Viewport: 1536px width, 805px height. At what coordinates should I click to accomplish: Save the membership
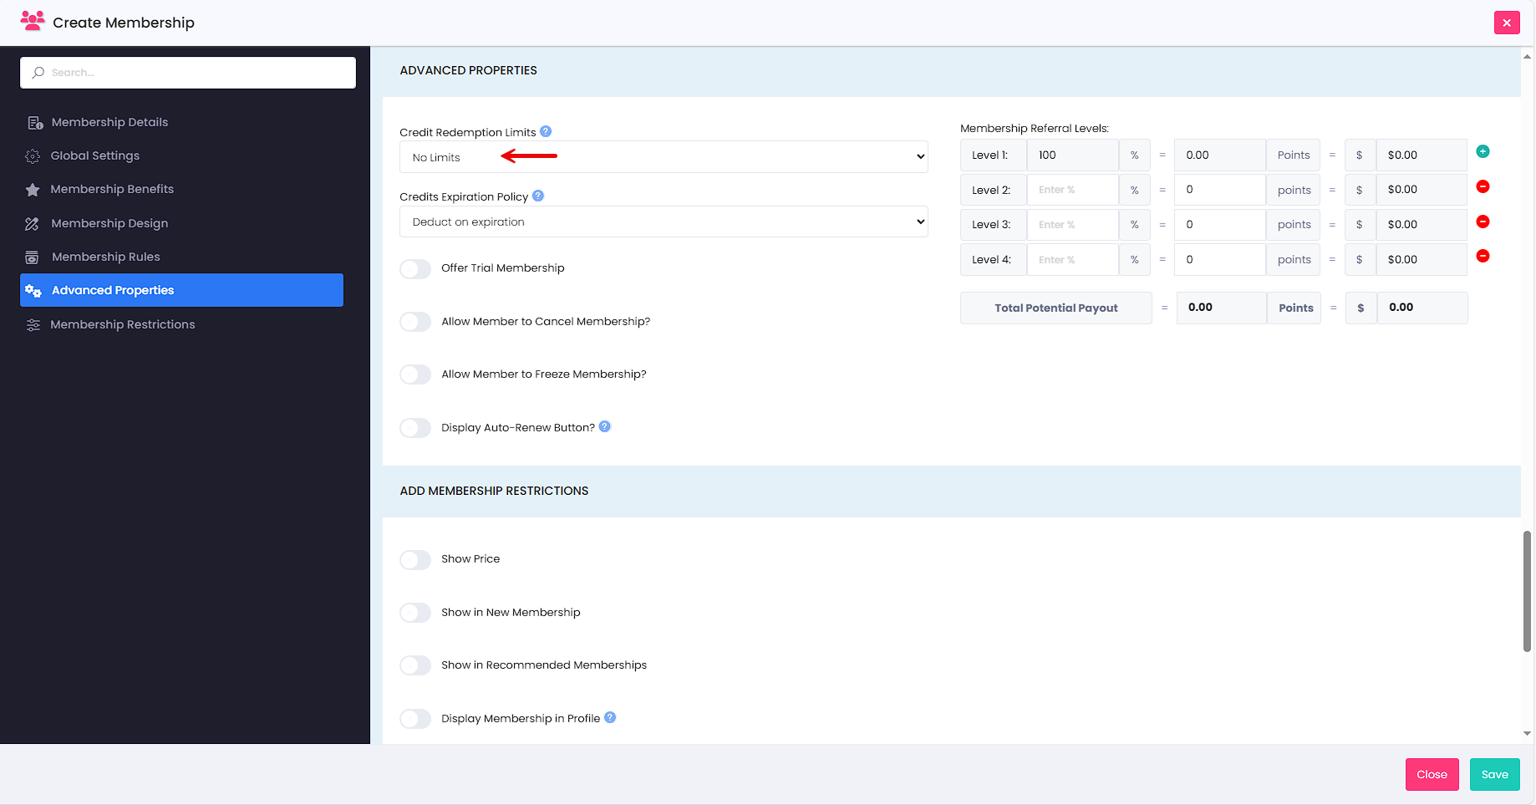click(x=1494, y=775)
